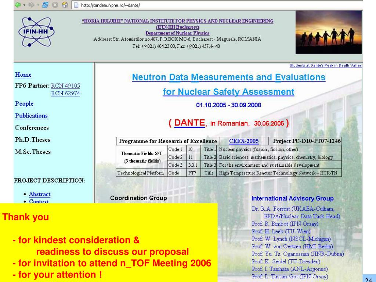Open the RCN 62974 link
376x282 pixels.
65,93
